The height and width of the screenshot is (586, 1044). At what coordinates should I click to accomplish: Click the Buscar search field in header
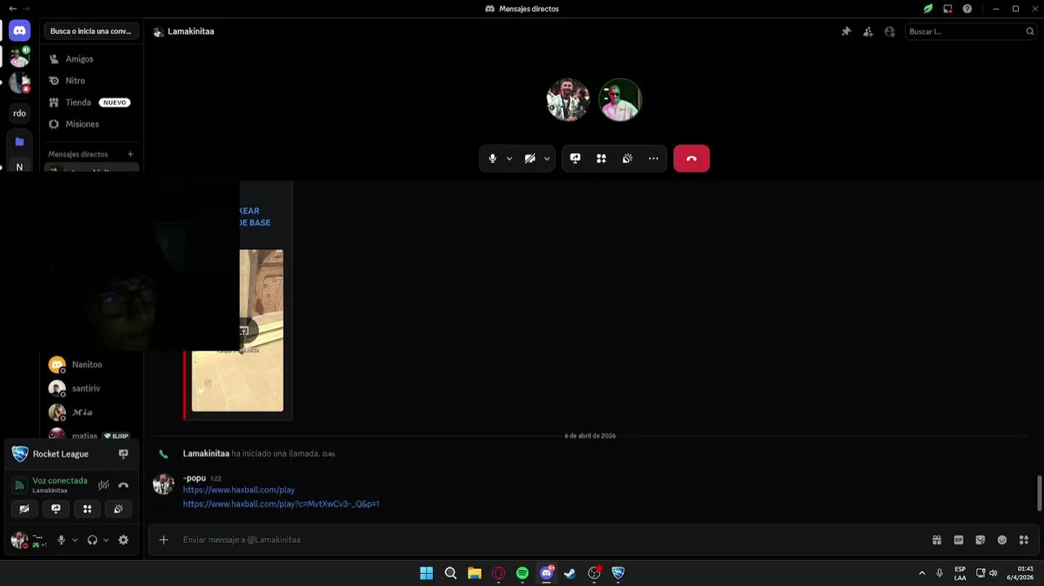(971, 32)
